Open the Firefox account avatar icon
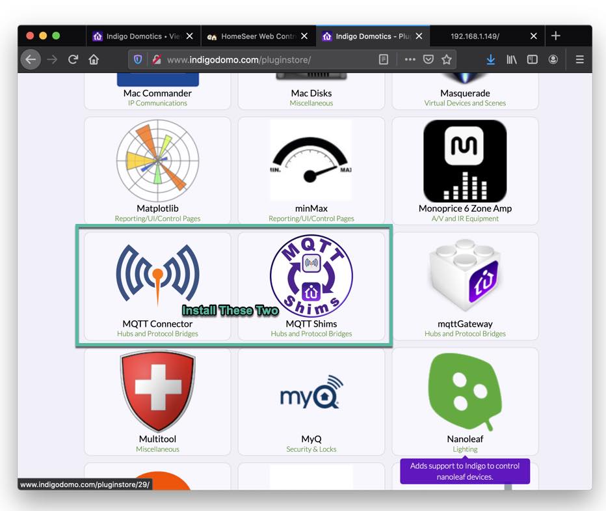This screenshot has height=511, width=606. coord(553,60)
